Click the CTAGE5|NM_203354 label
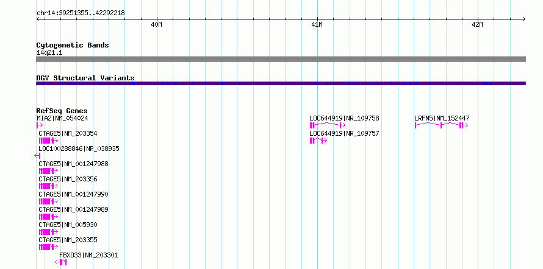 coord(68,133)
